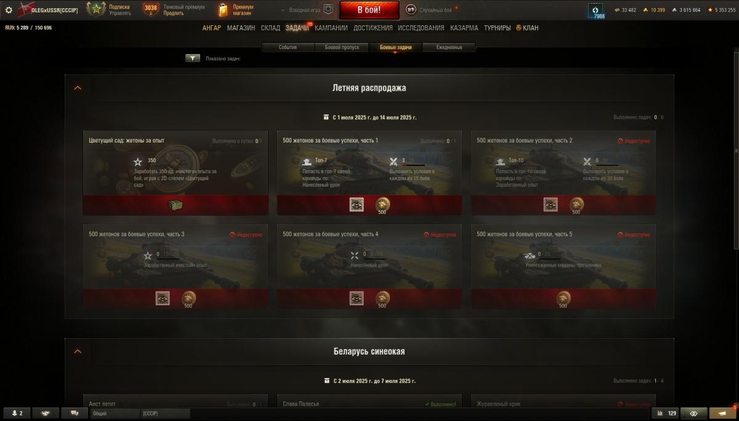This screenshot has height=421, width=739.
Task: Open the contacts icon in bottom bar
Action: tap(17, 414)
